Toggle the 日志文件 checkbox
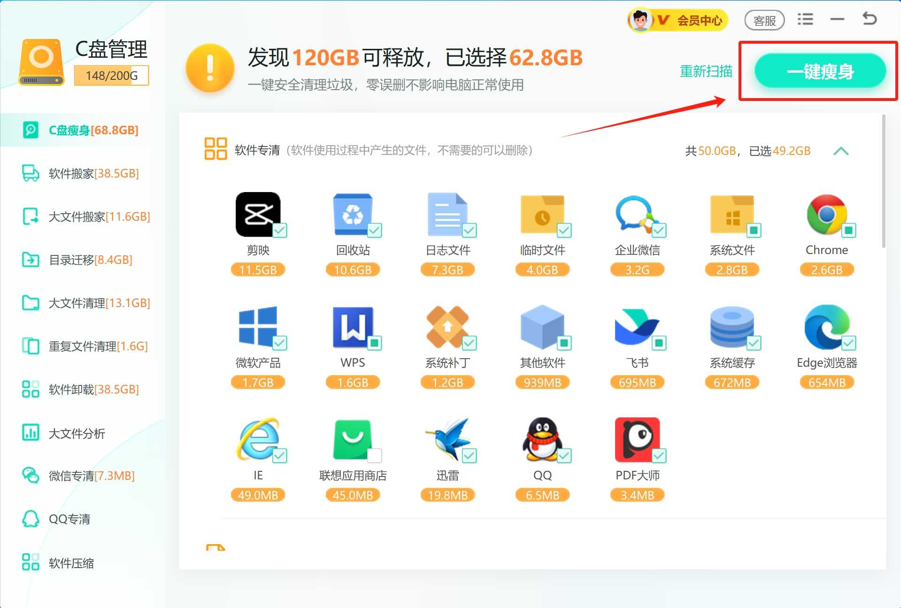The width and height of the screenshot is (901, 608). 470,231
